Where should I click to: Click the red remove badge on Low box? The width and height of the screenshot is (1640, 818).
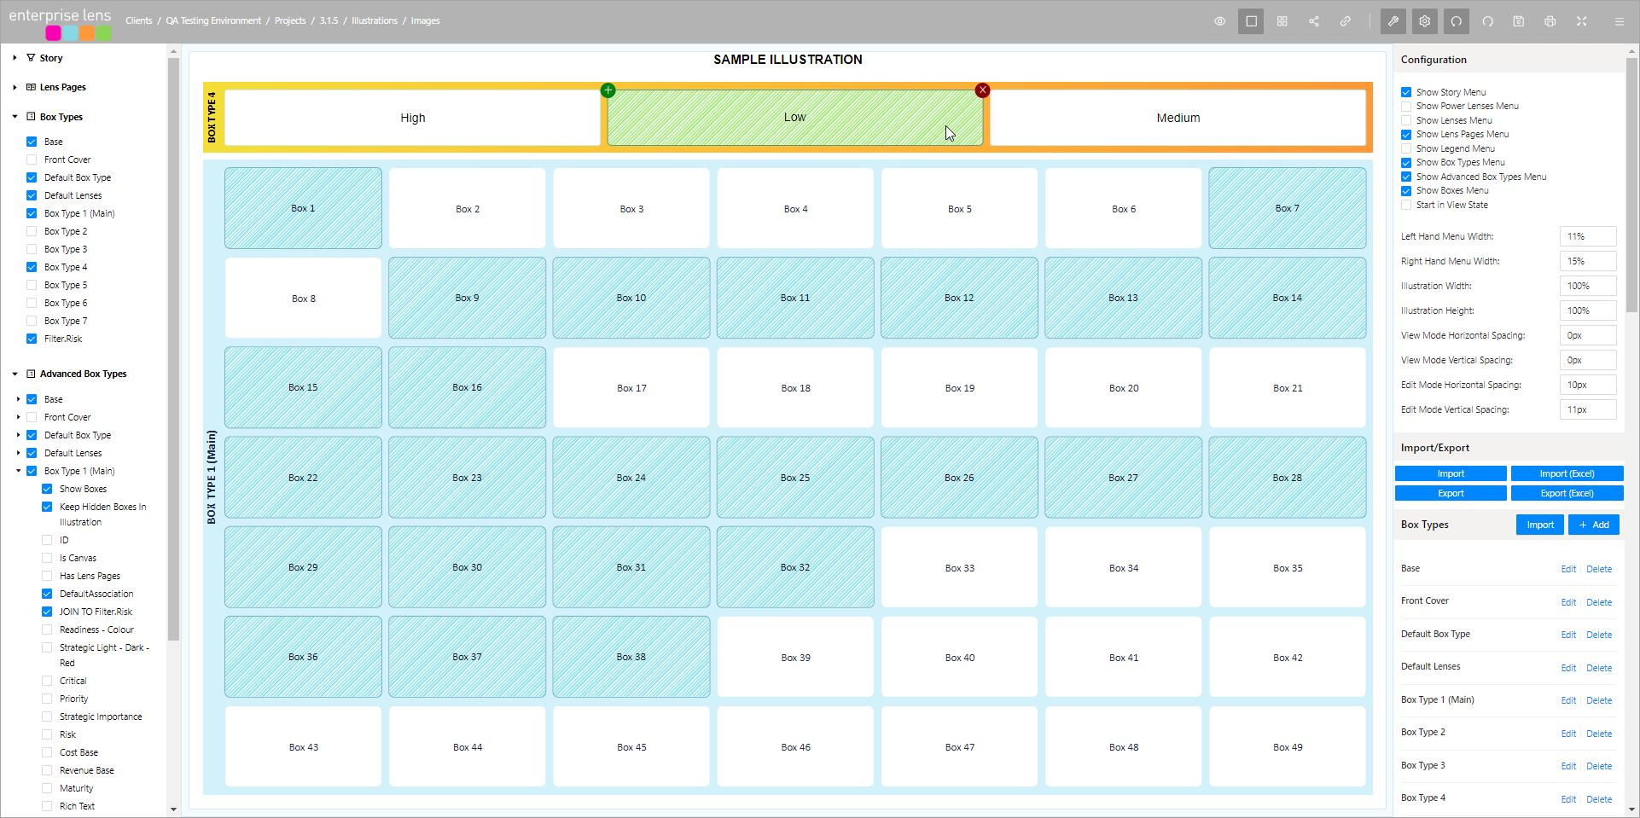pyautogui.click(x=982, y=90)
